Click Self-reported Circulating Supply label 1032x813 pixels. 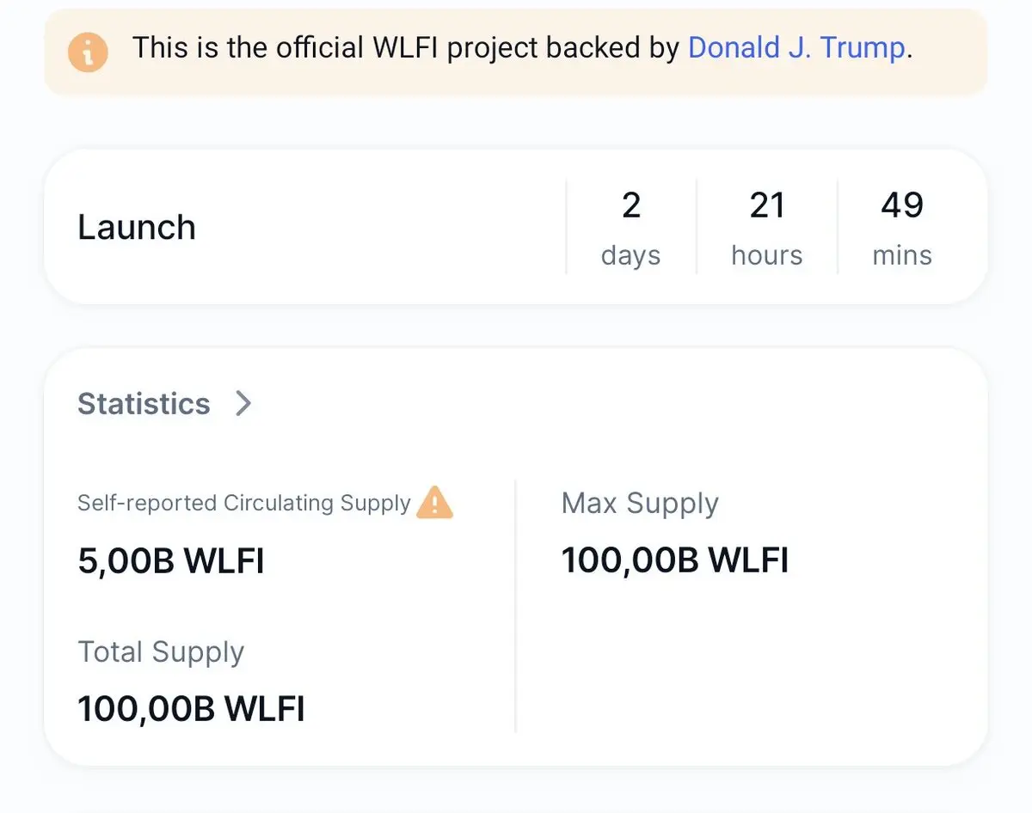(244, 503)
